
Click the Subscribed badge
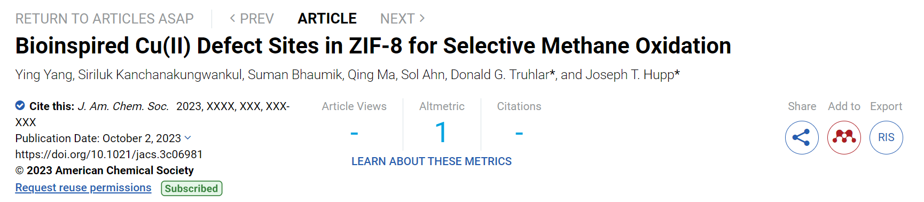pyautogui.click(x=192, y=189)
